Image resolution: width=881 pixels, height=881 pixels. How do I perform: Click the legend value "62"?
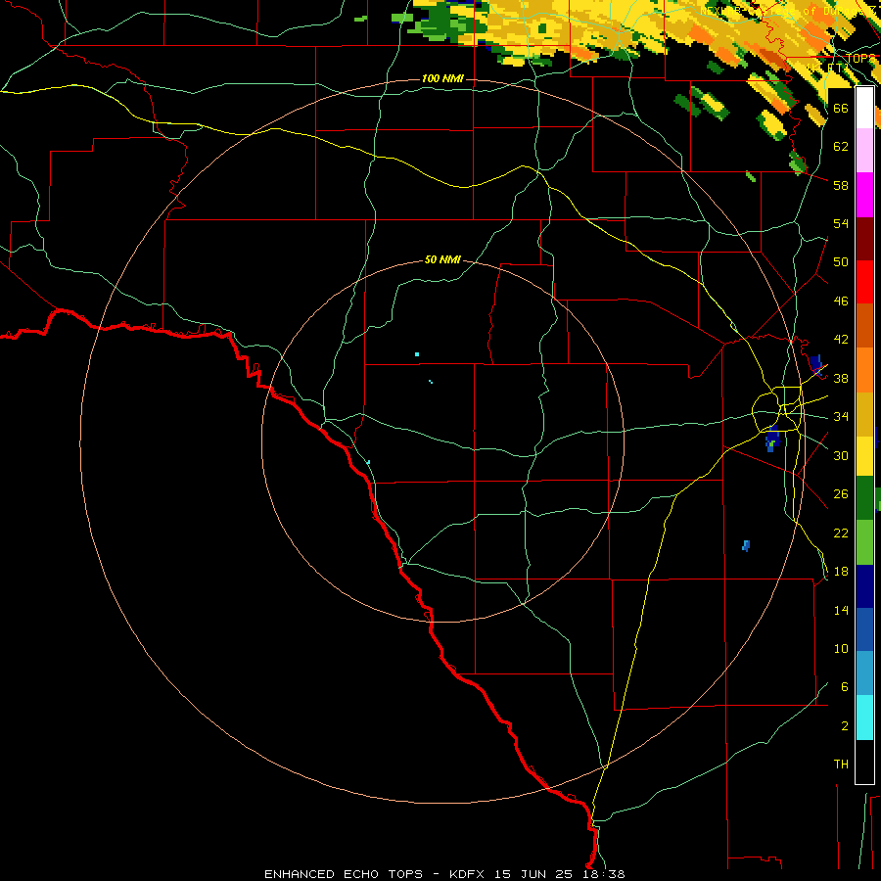pyautogui.click(x=841, y=147)
